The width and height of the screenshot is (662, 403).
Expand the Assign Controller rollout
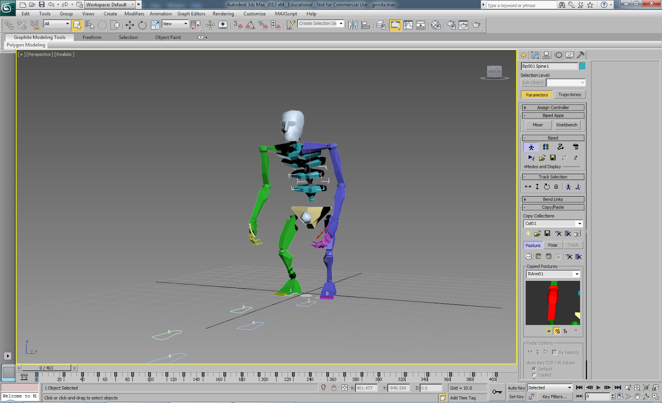point(553,108)
